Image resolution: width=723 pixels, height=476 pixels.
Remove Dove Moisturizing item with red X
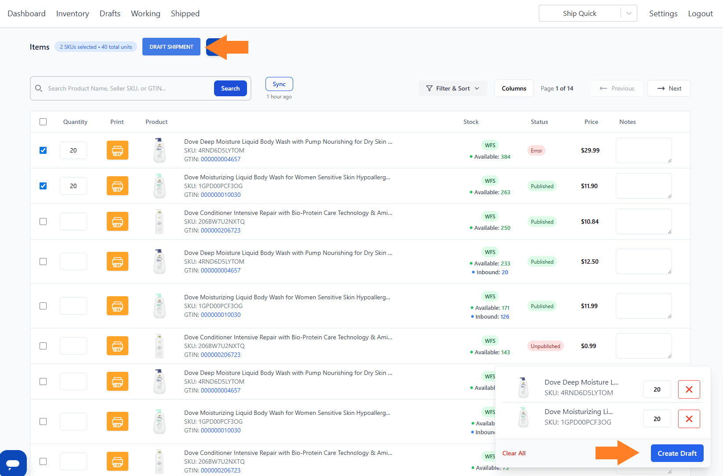689,419
